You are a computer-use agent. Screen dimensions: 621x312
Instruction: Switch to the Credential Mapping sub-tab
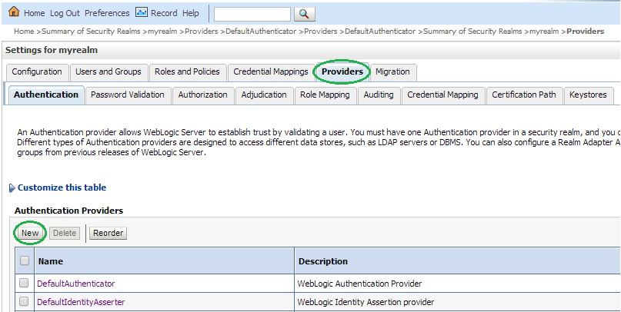coord(442,95)
